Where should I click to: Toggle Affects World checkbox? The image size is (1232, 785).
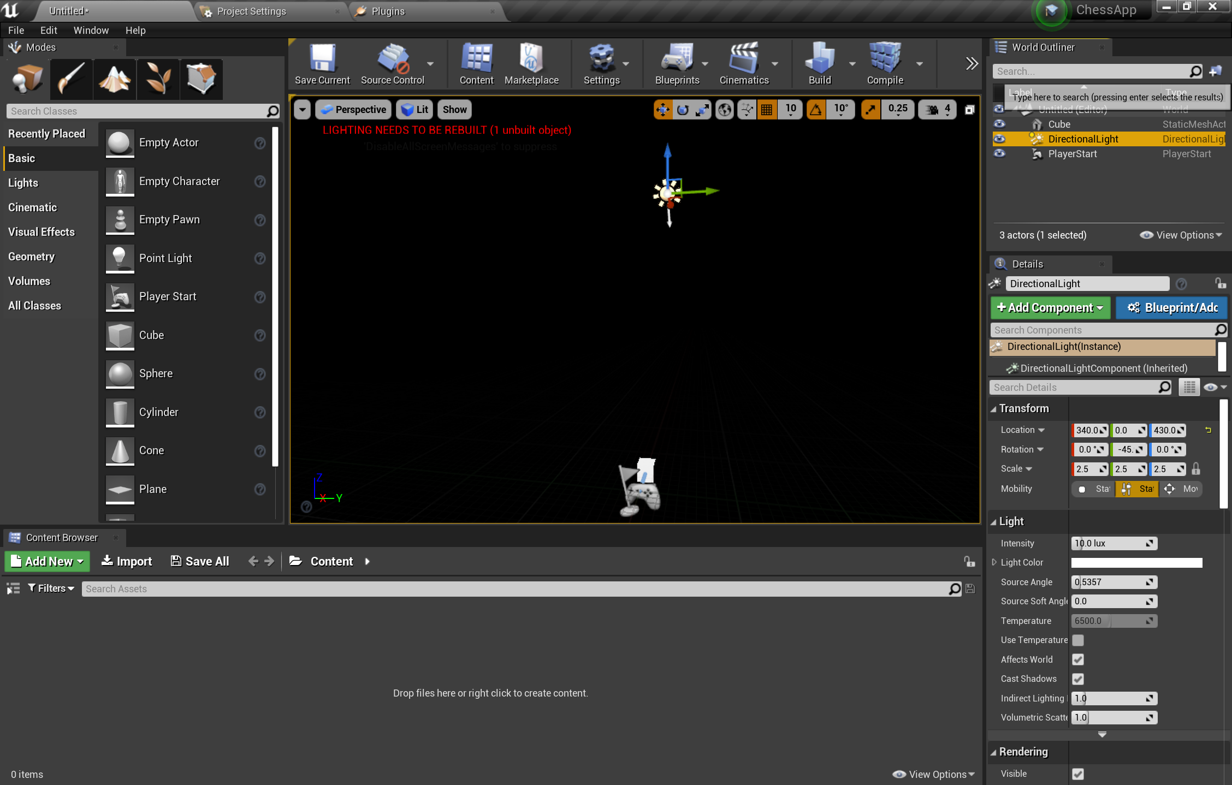(1077, 659)
